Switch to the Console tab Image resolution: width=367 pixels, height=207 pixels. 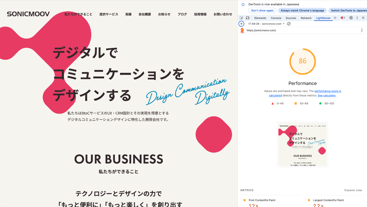(x=276, y=18)
